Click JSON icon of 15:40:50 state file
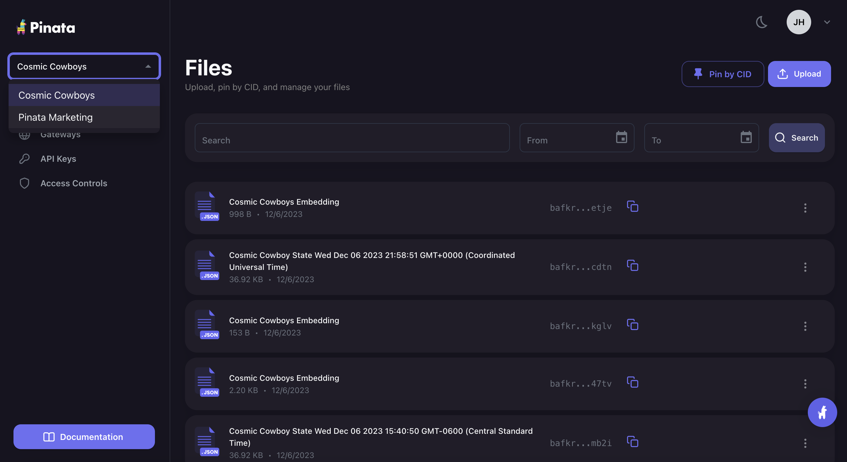 [207, 441]
